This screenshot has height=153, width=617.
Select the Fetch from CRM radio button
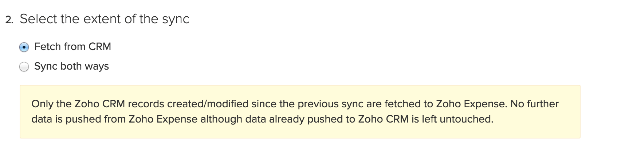24,47
